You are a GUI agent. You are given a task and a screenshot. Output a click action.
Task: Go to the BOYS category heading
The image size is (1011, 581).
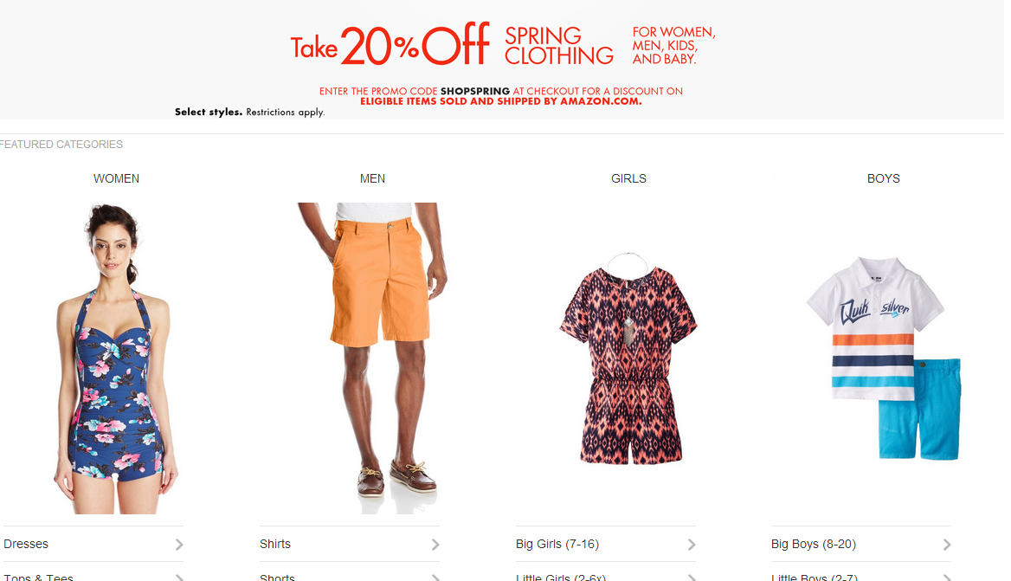(884, 178)
